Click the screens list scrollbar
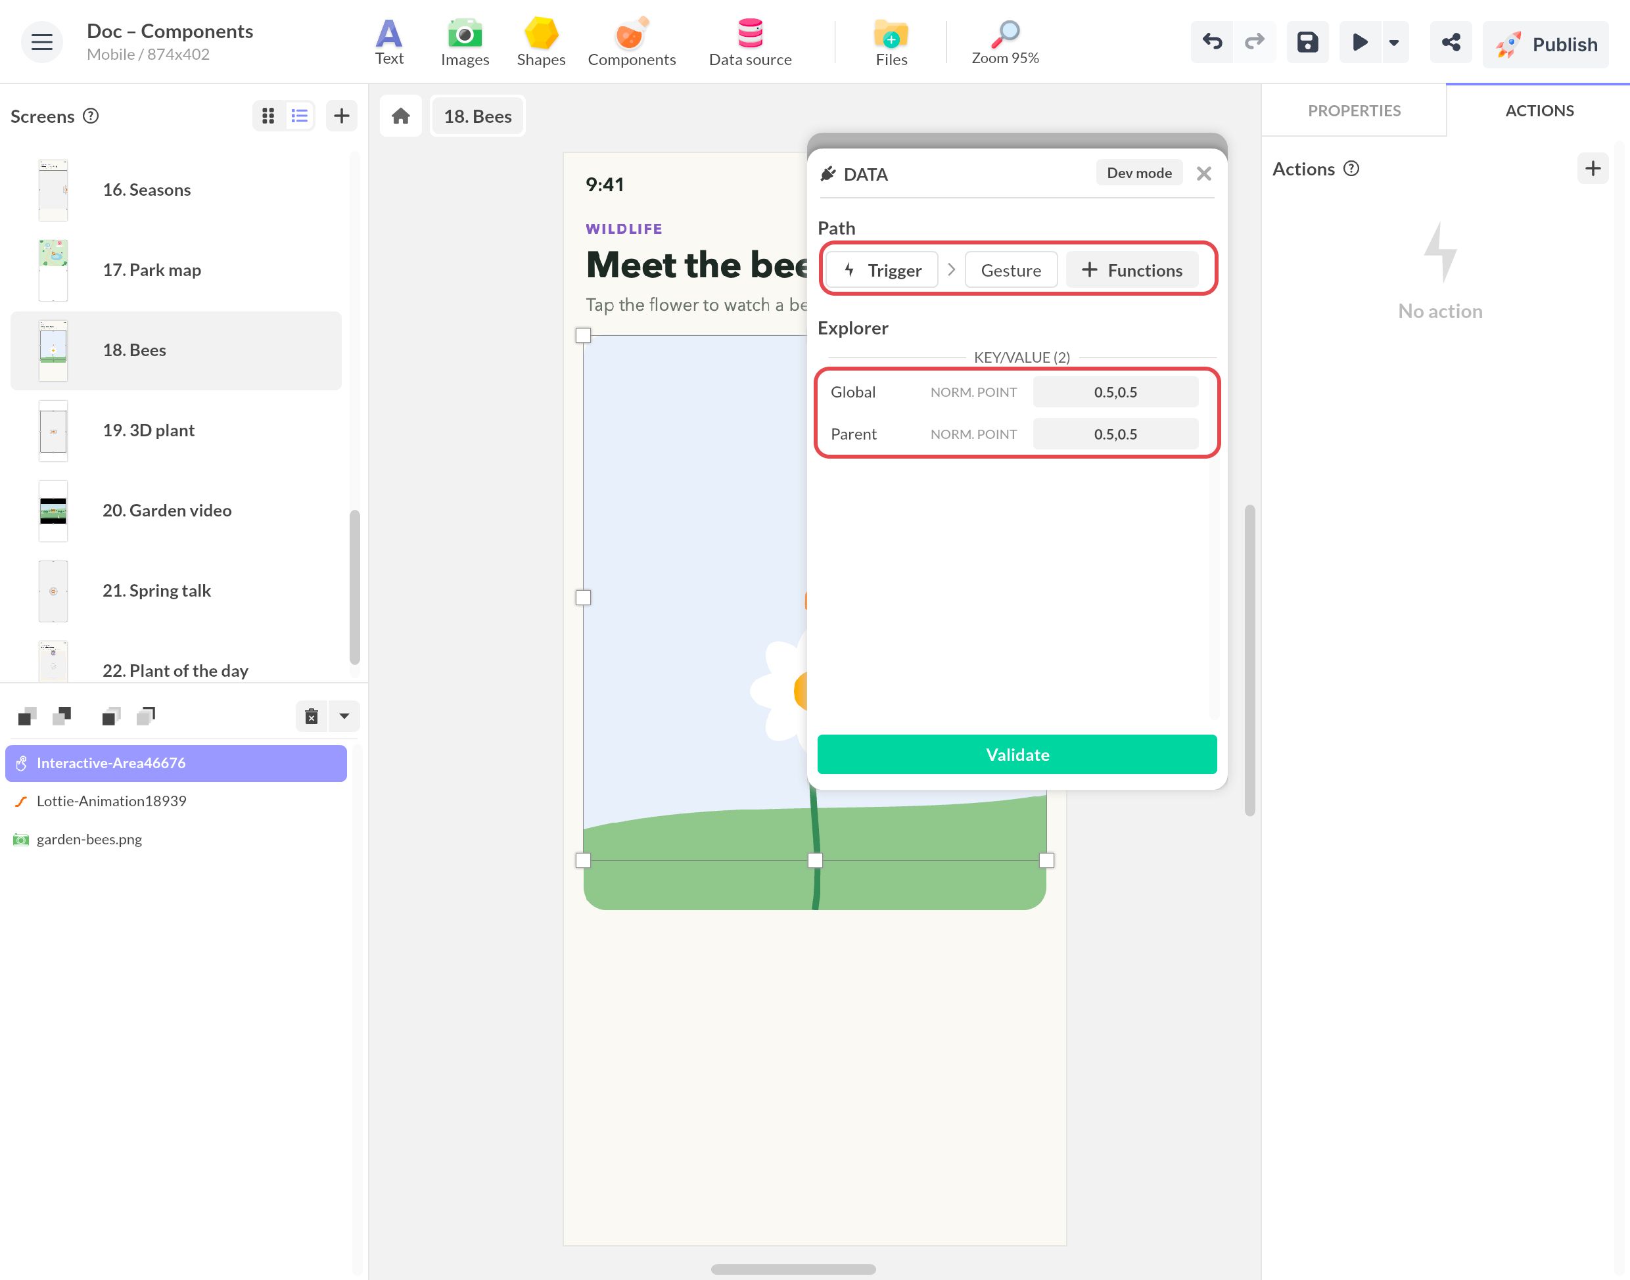Image resolution: width=1630 pixels, height=1280 pixels. tap(354, 587)
